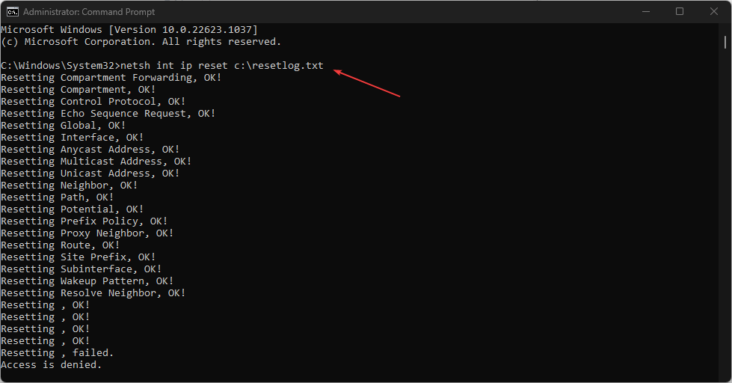Viewport: 732px width, 383px height.
Task: Click the "Resetting Echo Sequence Request, OK!" line
Action: (x=108, y=114)
